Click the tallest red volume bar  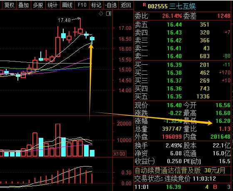tap(58, 140)
